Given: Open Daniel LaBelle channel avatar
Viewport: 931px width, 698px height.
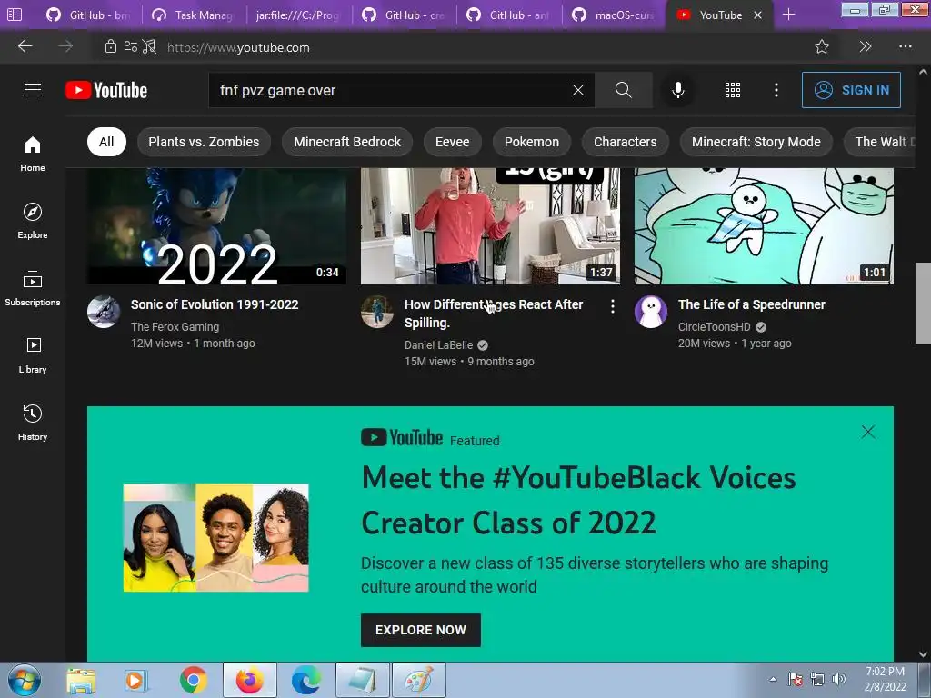Looking at the screenshot, I should (x=377, y=312).
